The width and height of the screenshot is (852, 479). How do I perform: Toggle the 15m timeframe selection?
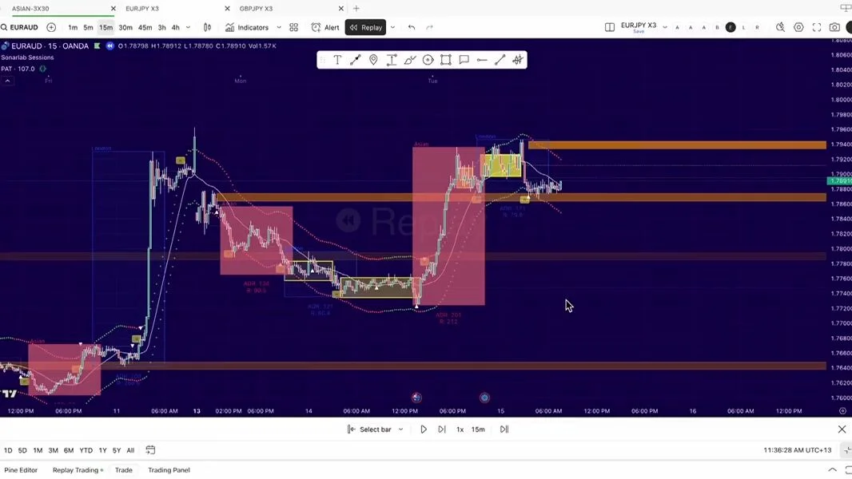pos(106,26)
